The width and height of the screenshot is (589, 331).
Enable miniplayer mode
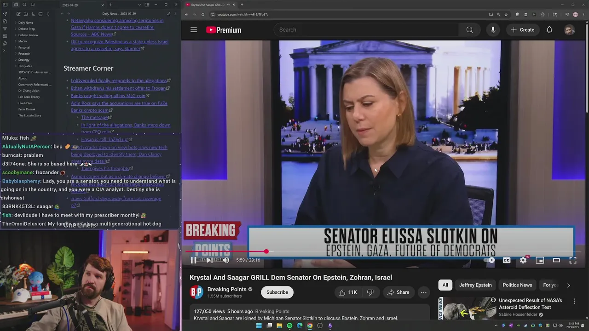coord(540,260)
